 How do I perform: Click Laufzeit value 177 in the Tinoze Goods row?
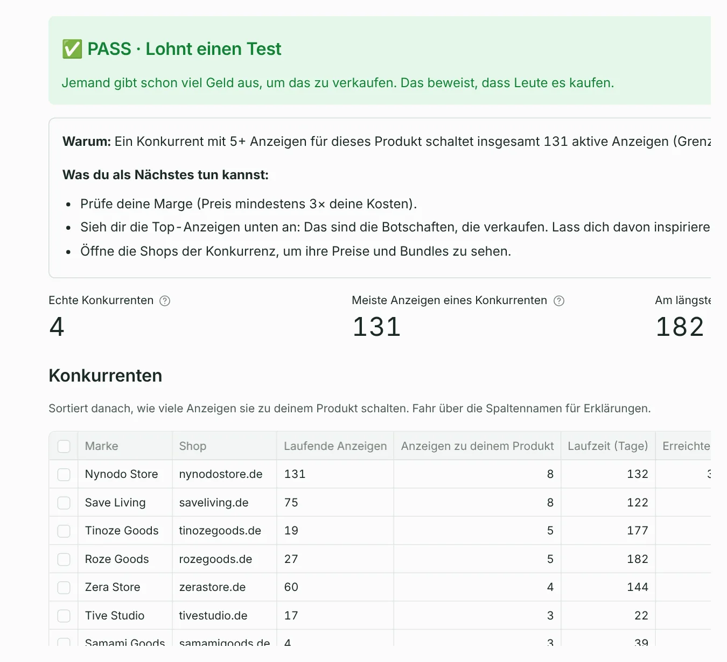638,531
